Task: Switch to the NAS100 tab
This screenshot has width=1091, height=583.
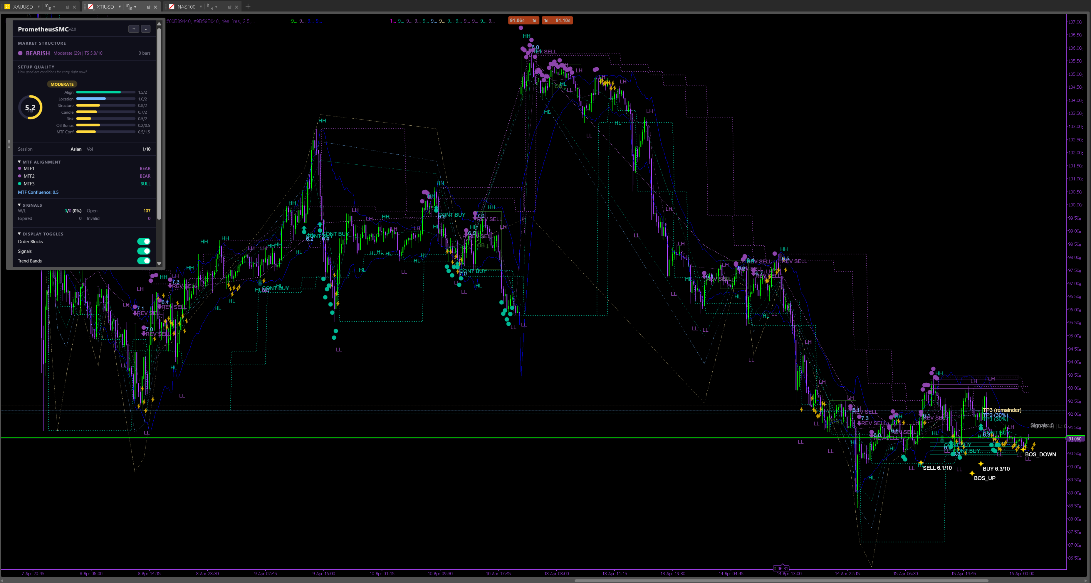Action: pos(186,7)
